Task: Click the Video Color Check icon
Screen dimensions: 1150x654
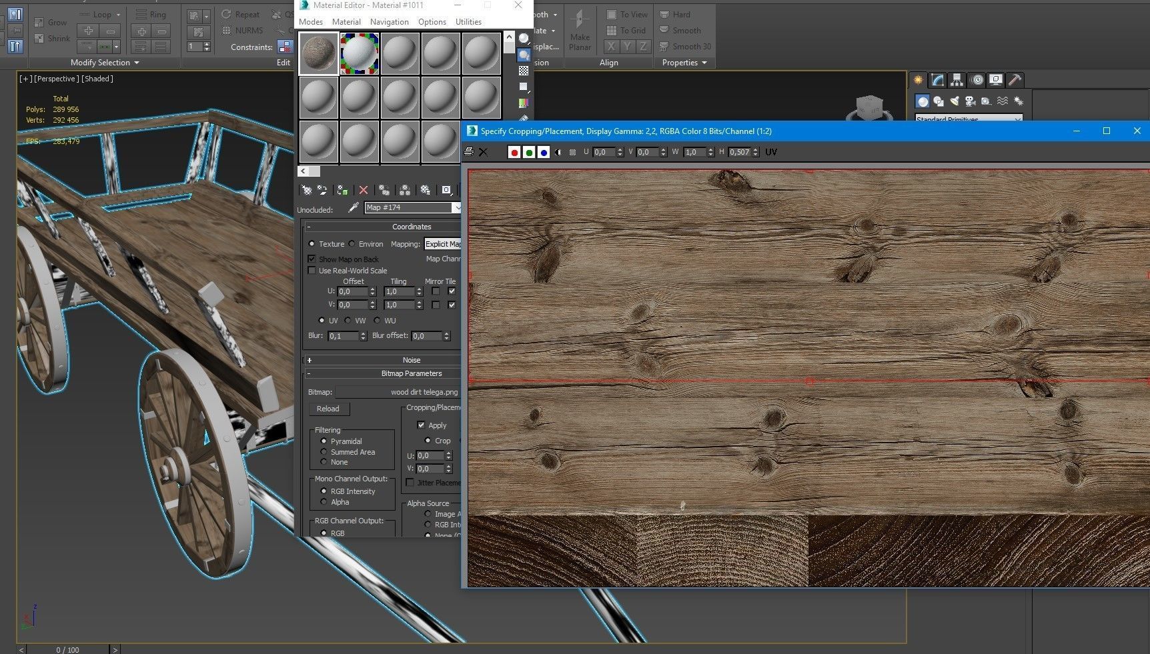Action: [524, 103]
